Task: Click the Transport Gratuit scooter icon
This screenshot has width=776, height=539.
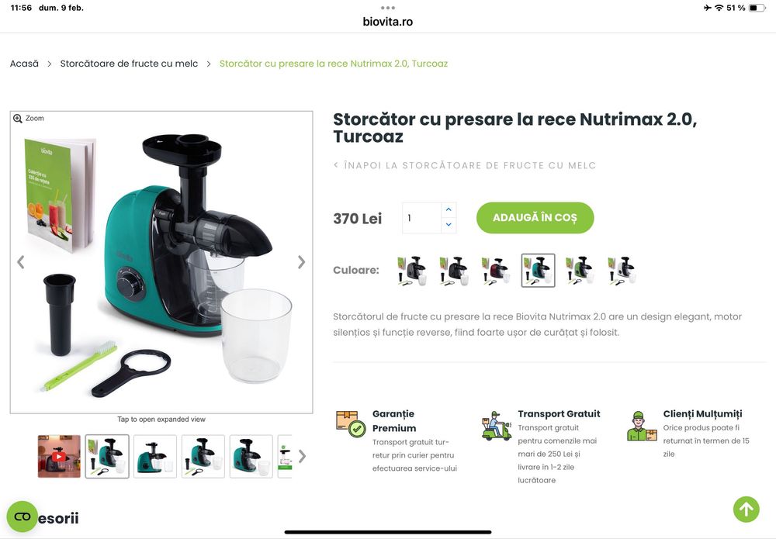Action: [497, 426]
